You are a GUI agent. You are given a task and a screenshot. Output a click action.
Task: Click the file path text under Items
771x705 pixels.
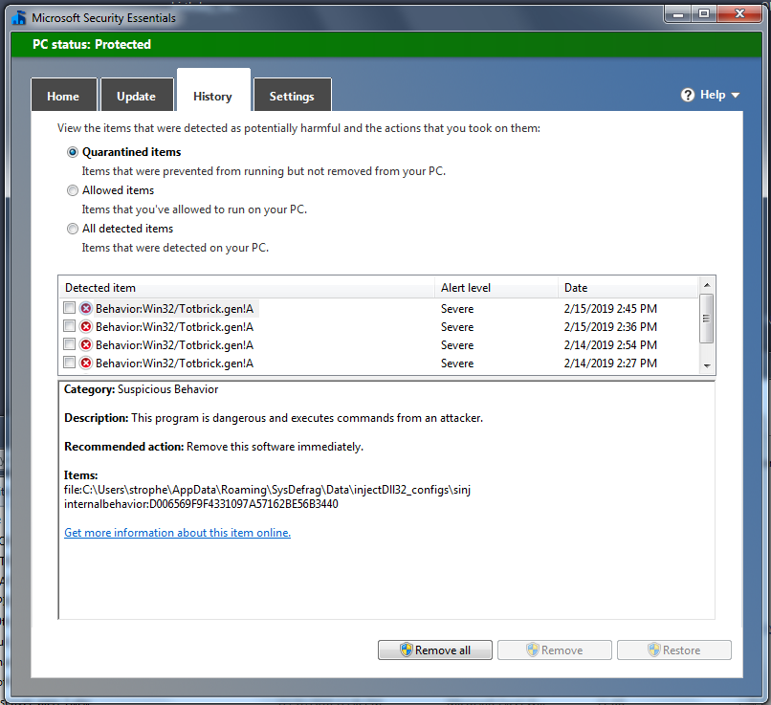[x=268, y=490]
